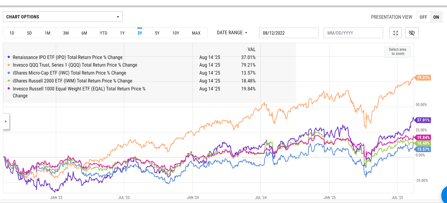Click the green iShares Russell 2000 legend dot
Screen dimensions: 447x203
9,81
